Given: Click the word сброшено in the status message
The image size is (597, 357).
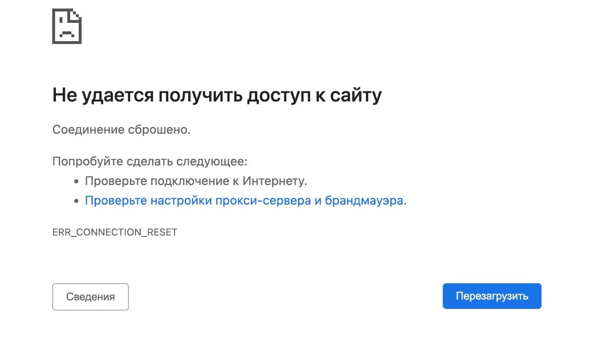Looking at the screenshot, I should point(159,130).
